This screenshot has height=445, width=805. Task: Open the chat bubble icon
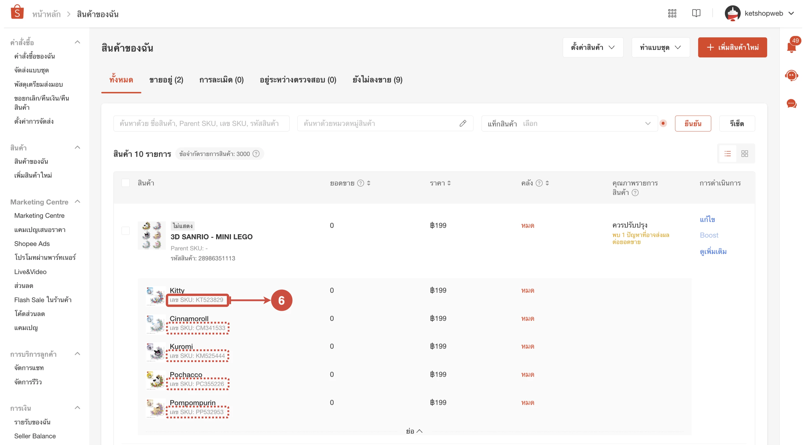coord(791,103)
